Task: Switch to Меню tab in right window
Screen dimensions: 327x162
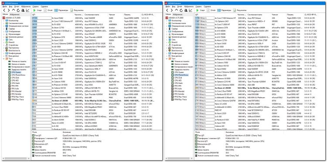Action: tap(168, 14)
